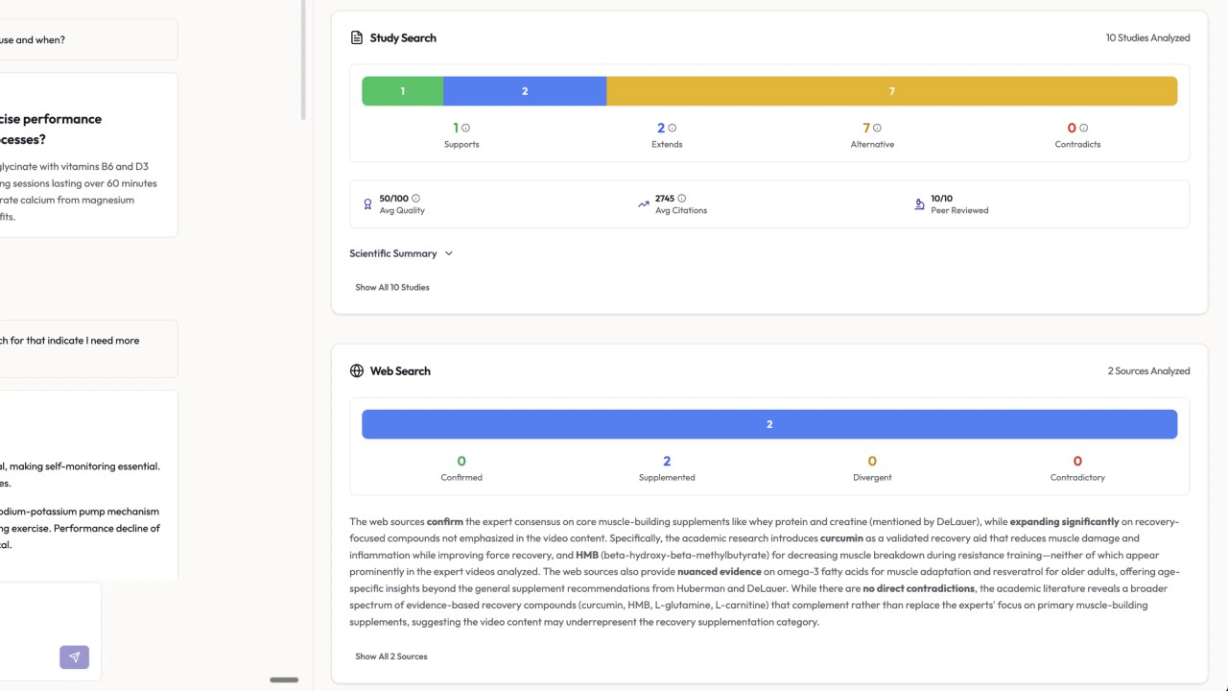1228x691 pixels.
Task: Click Show All 10 Studies
Action: [x=391, y=286]
